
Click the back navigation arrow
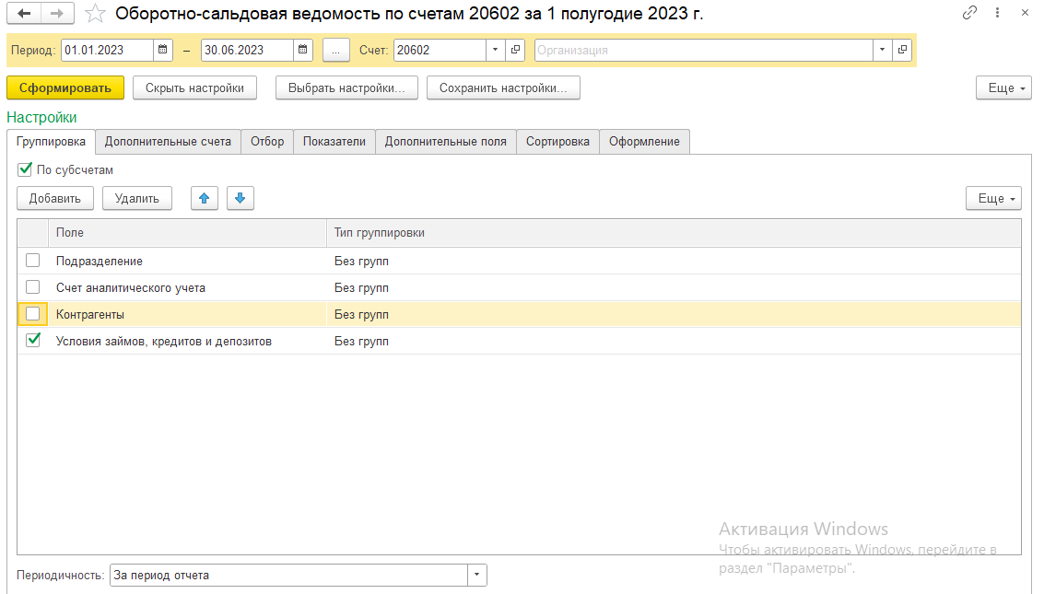pos(24,14)
